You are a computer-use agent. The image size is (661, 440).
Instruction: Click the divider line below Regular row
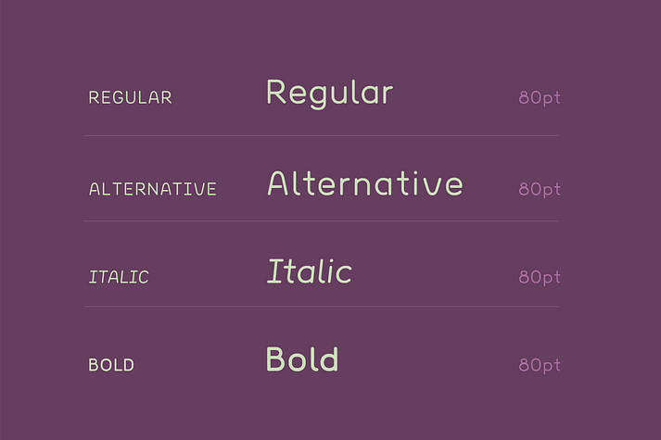(322, 135)
